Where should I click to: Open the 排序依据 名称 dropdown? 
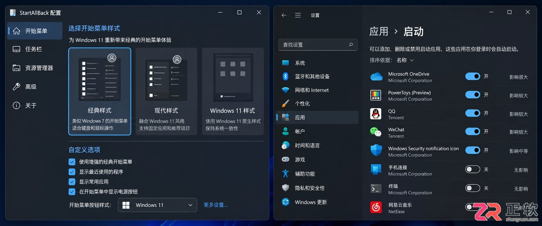[405, 60]
